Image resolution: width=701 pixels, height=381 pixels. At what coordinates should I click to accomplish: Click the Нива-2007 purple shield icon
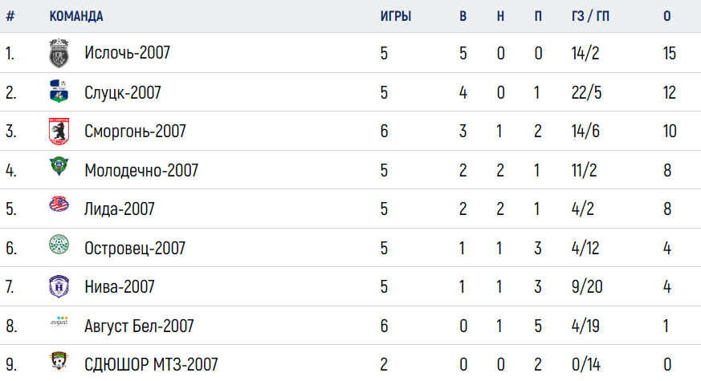pyautogui.click(x=59, y=286)
